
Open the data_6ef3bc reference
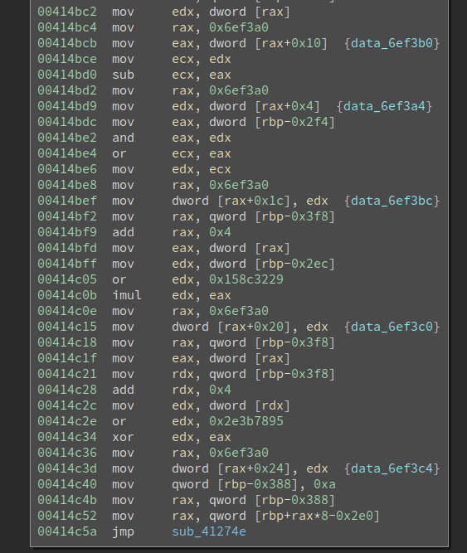pos(392,201)
